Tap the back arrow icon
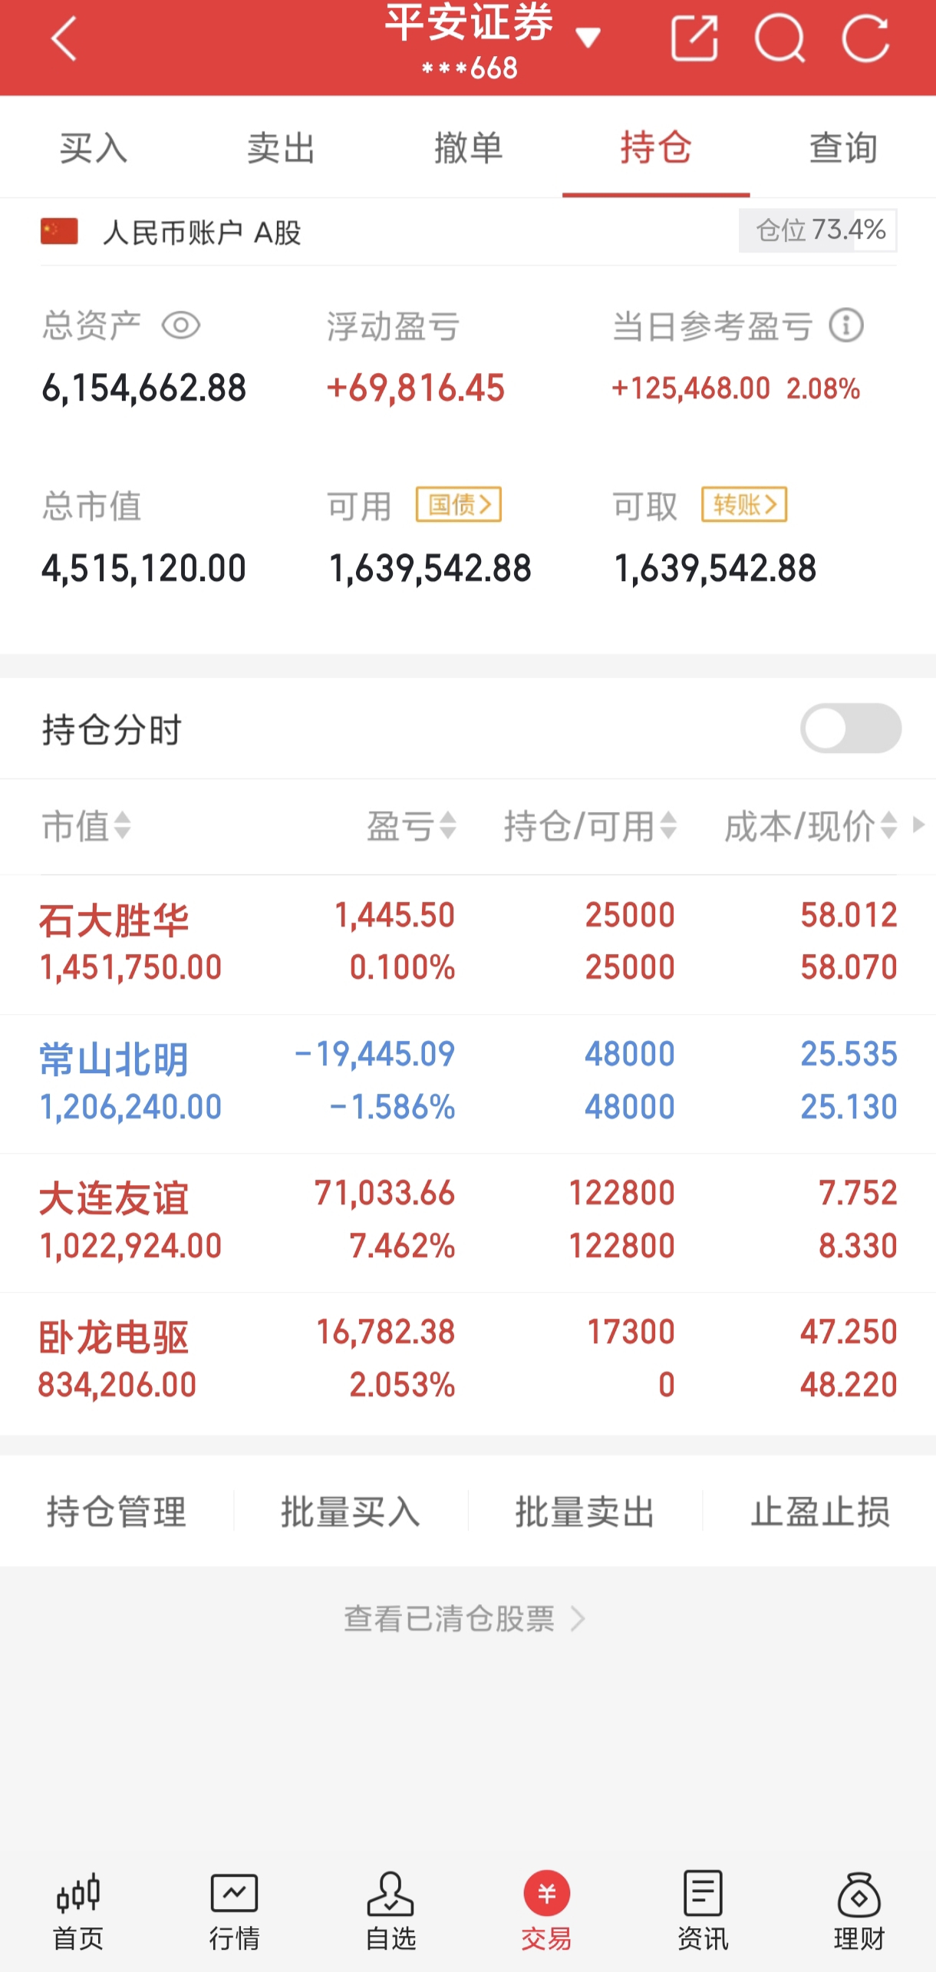This screenshot has height=1972, width=936. [64, 40]
